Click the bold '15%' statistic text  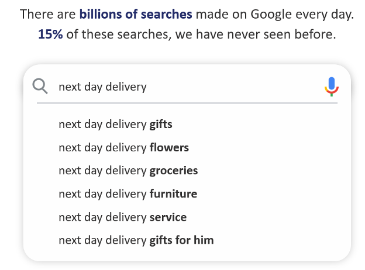[x=50, y=34]
